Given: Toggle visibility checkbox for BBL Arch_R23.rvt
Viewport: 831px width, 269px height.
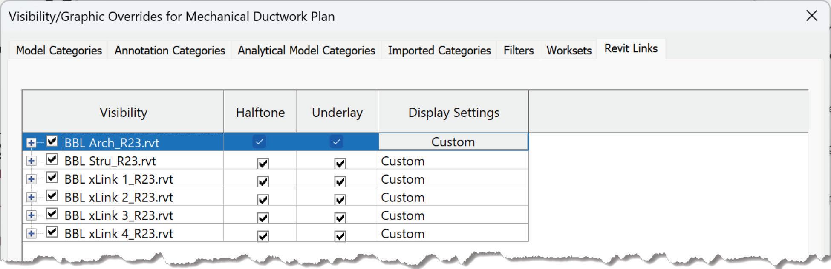Looking at the screenshot, I should tap(52, 141).
